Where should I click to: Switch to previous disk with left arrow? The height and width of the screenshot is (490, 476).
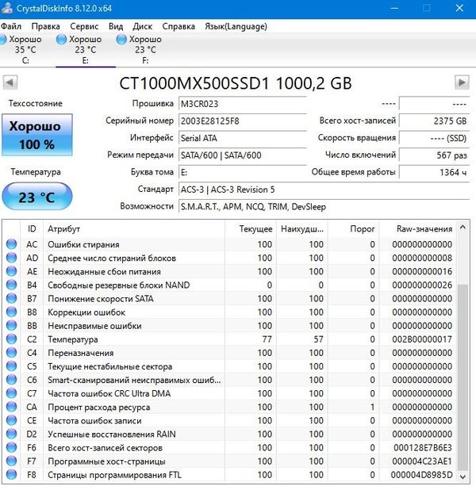(10, 82)
